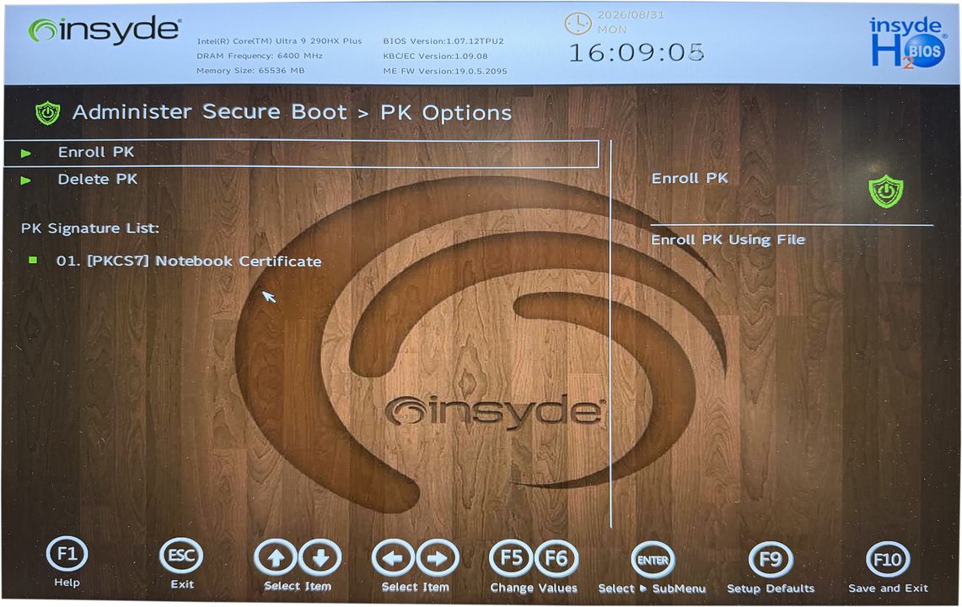Click the green arrow beside Delete PK
Image resolution: width=962 pixels, height=607 pixels.
point(26,180)
